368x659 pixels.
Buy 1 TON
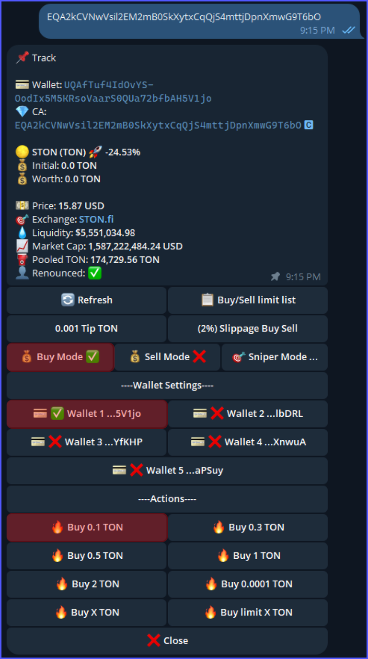(x=248, y=555)
